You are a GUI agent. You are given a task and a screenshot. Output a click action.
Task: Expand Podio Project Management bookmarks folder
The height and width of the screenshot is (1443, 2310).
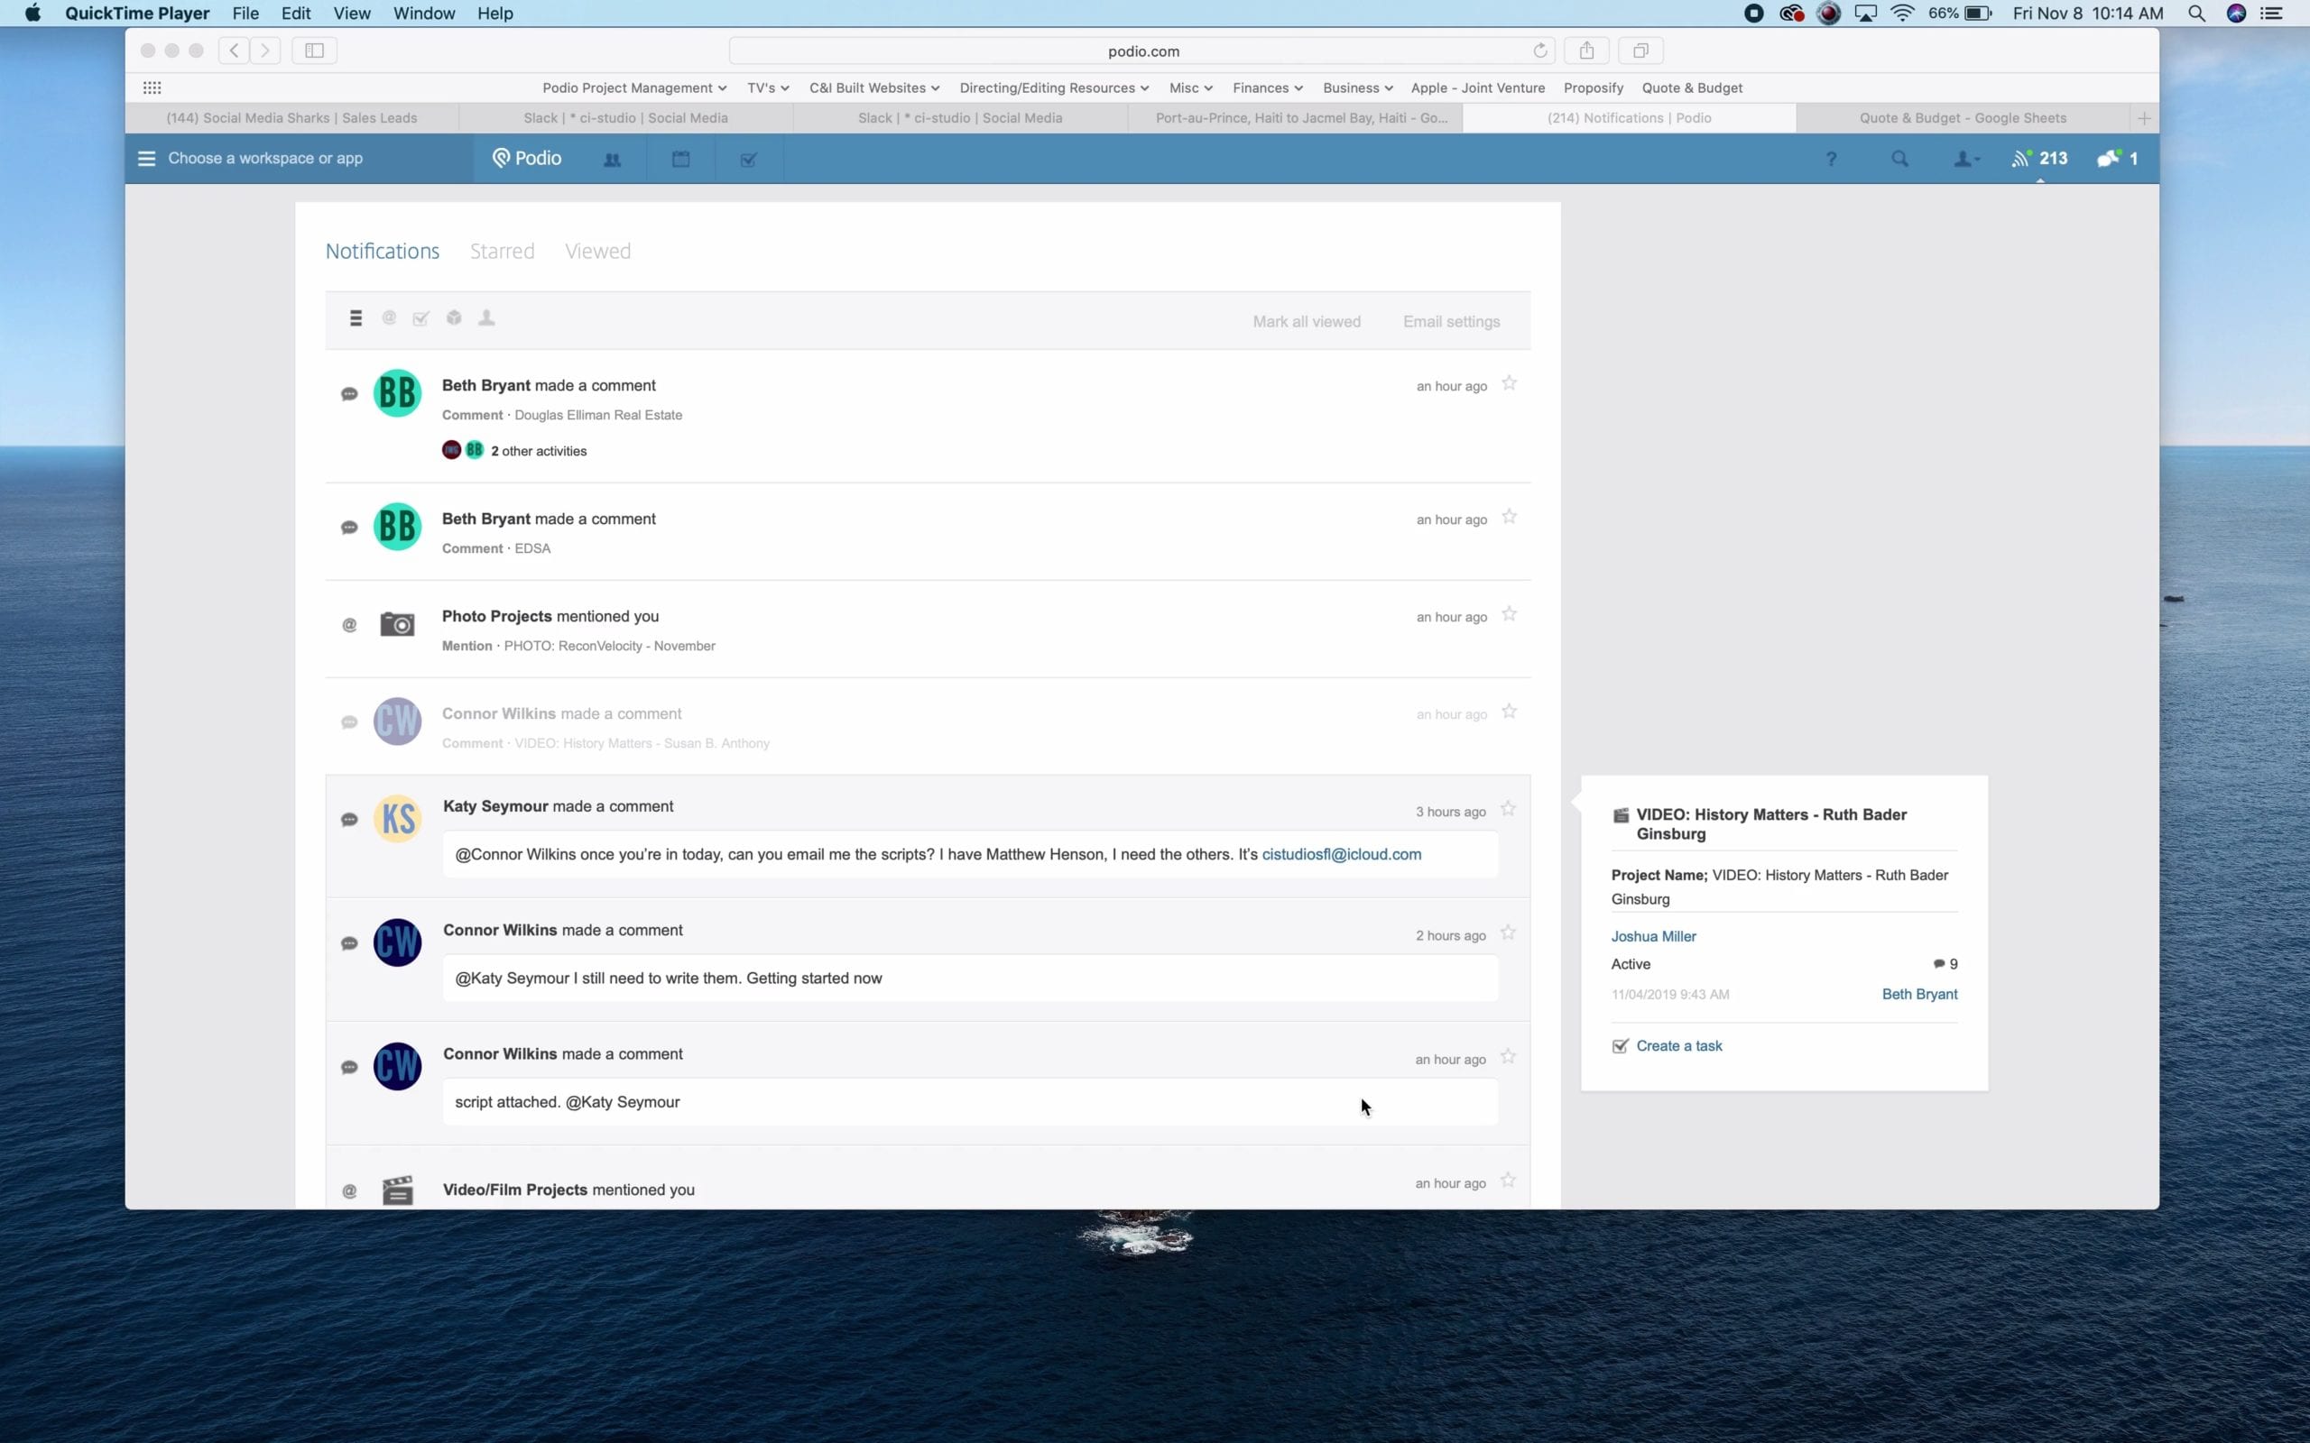pyautogui.click(x=634, y=87)
